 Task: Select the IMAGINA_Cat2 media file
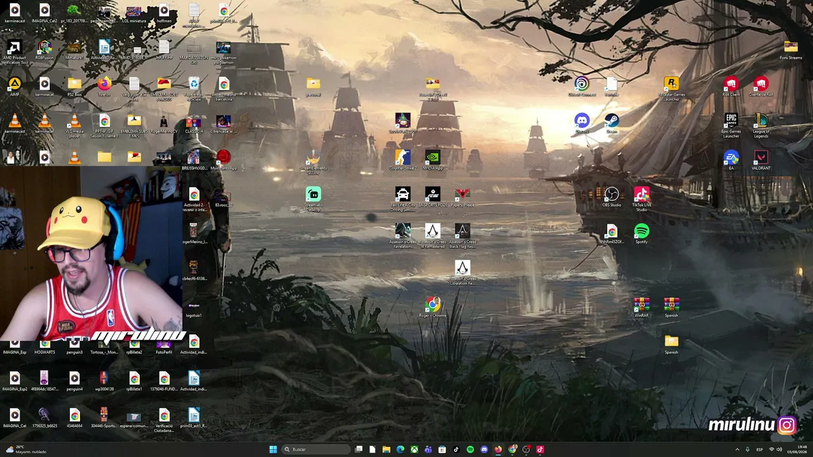pos(44,13)
